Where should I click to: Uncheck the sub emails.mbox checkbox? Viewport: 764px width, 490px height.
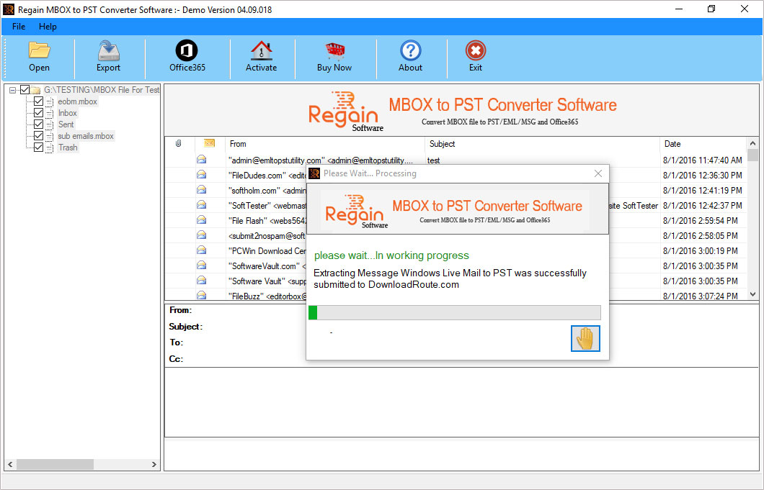click(x=38, y=136)
